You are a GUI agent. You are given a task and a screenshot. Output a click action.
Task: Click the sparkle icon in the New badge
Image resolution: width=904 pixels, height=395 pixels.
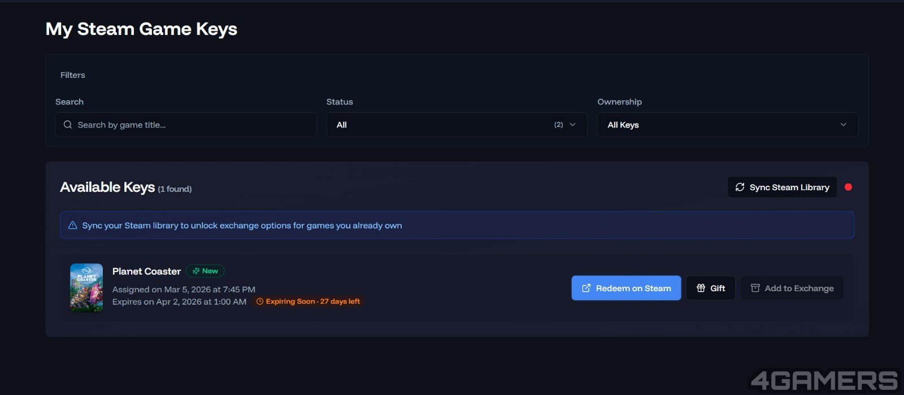tap(196, 271)
